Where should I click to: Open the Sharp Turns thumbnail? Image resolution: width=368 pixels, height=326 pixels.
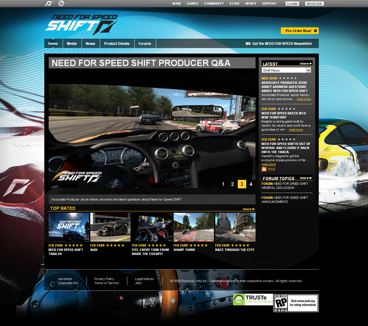point(194,227)
